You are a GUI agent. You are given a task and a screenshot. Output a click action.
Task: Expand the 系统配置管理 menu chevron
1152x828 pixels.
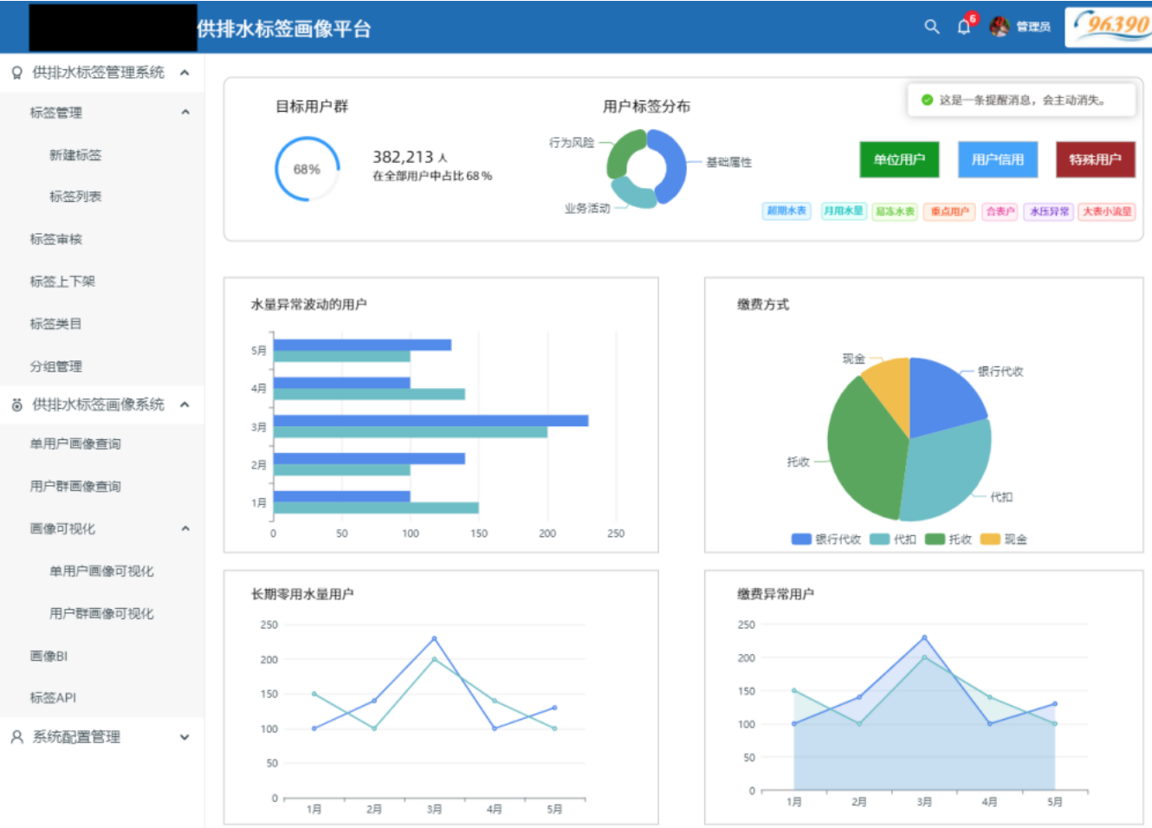(x=184, y=737)
